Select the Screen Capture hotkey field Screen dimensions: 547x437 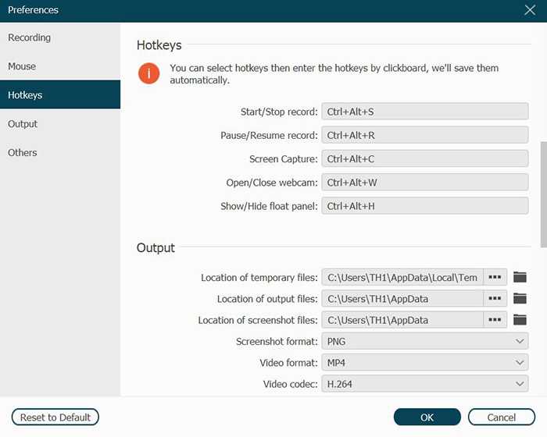(x=424, y=158)
